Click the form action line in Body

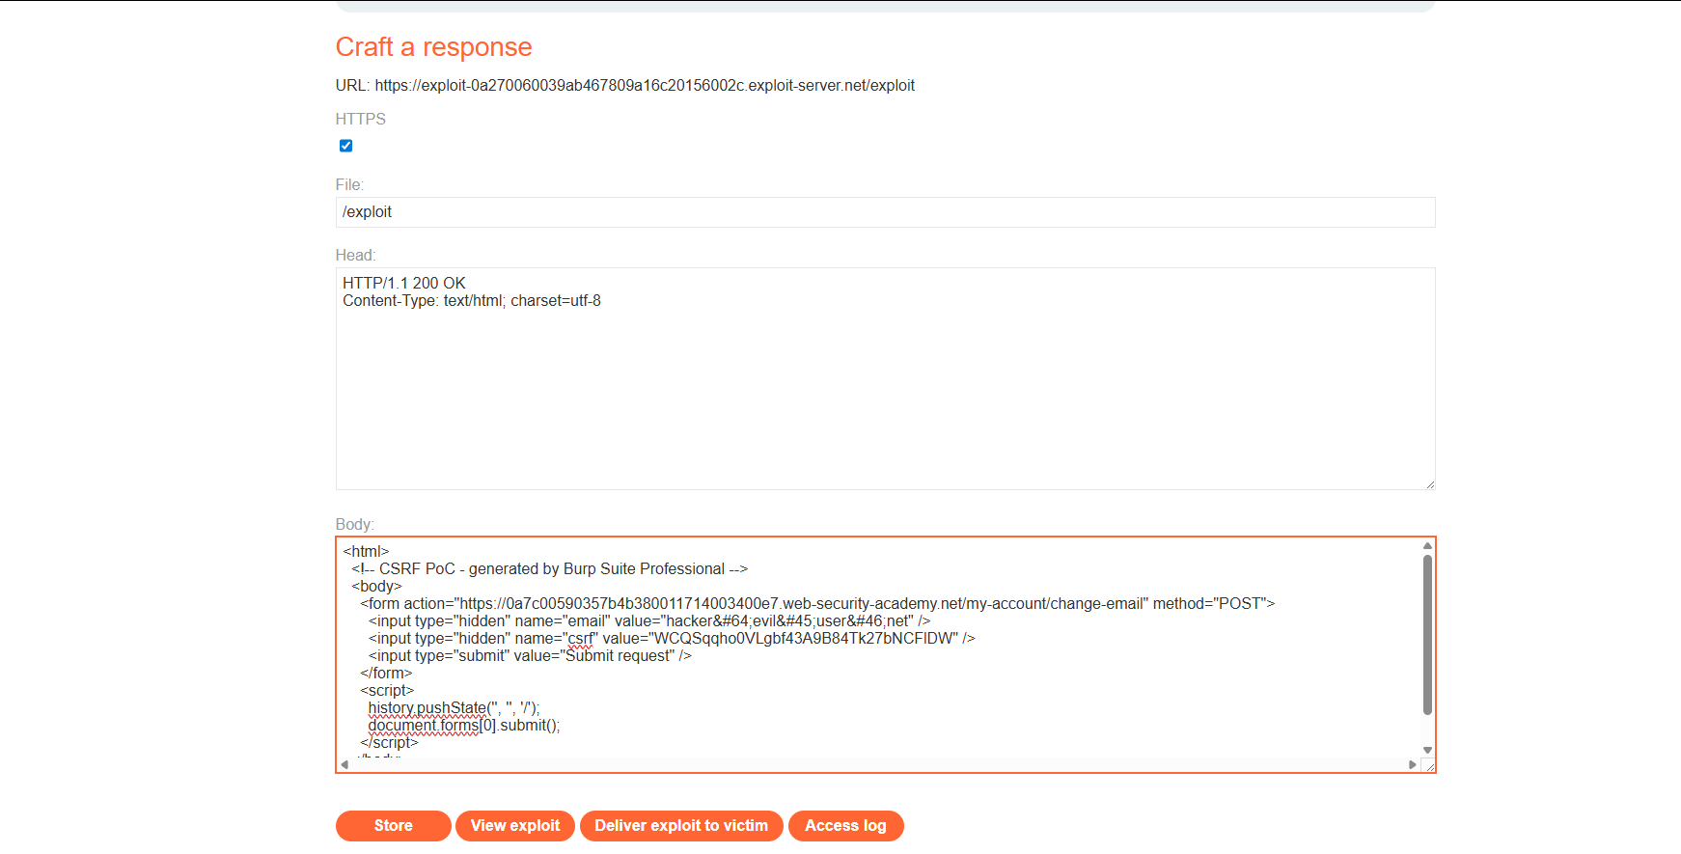[x=817, y=604]
